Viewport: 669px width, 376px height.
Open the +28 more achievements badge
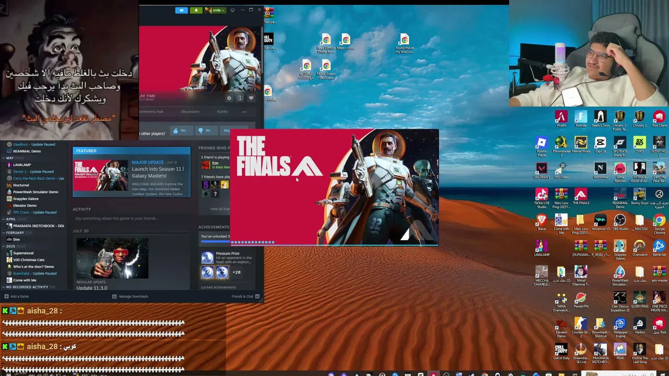click(236, 272)
